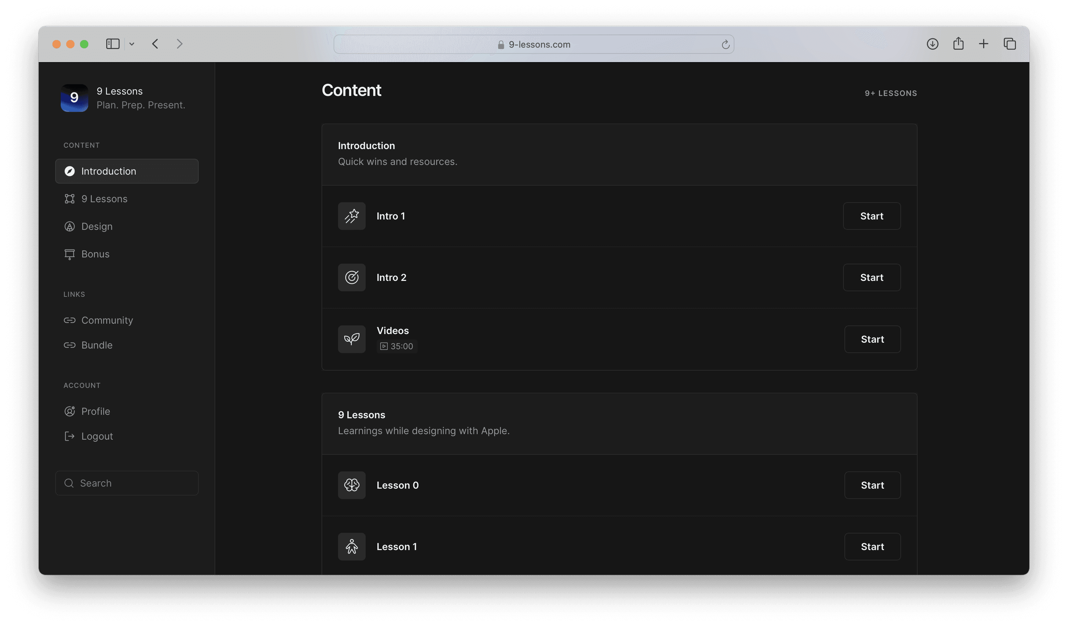This screenshot has height=626, width=1068.
Task: Start the Intro 1 lesson
Action: [x=871, y=216]
